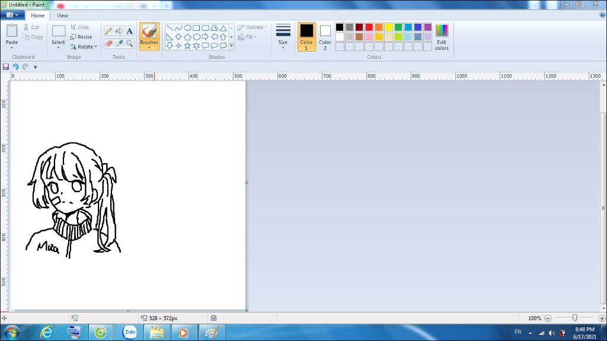Expand the Brushes dropdown arrow
The width and height of the screenshot is (607, 341).
pos(149,47)
